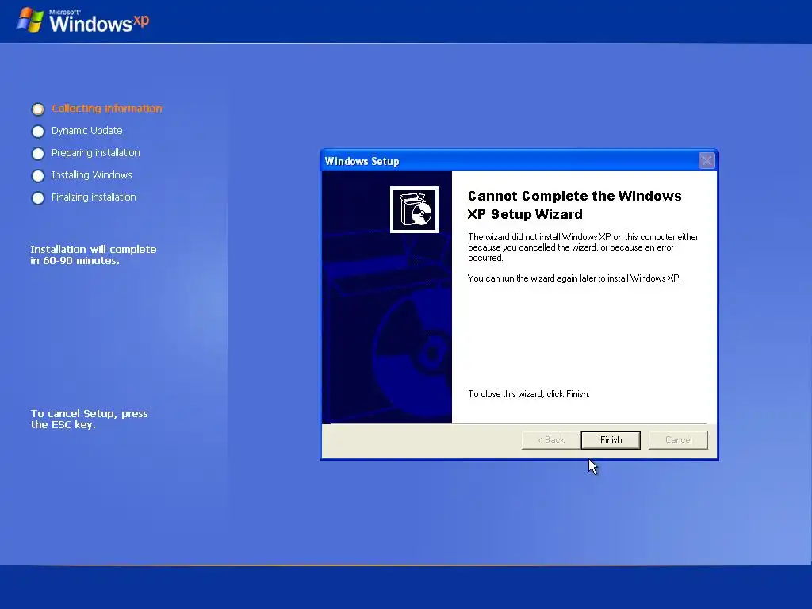Click the Collecting information step bullet

(38, 109)
